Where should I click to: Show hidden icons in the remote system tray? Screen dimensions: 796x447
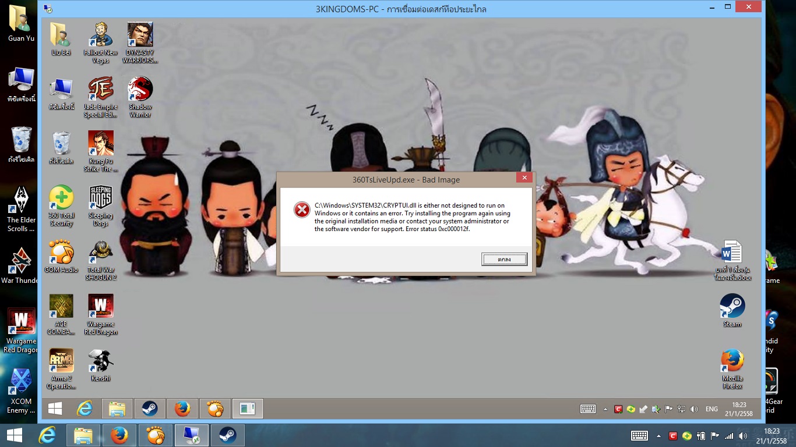(x=605, y=409)
